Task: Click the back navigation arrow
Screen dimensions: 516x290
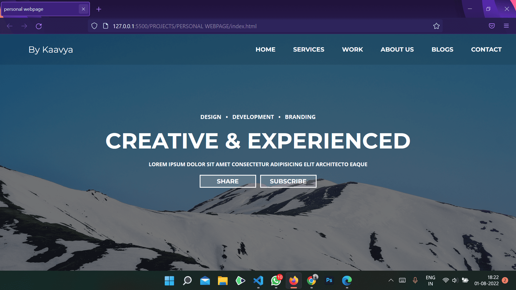Action: [x=10, y=26]
